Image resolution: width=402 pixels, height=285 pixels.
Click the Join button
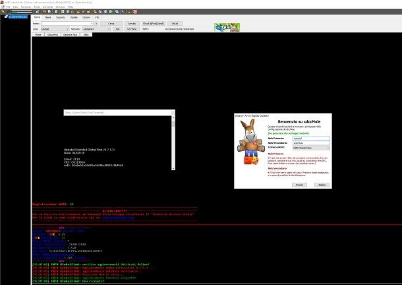(117, 29)
